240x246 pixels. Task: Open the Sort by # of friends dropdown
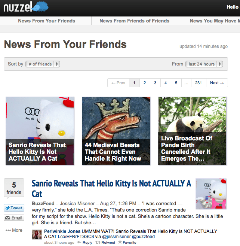point(43,64)
